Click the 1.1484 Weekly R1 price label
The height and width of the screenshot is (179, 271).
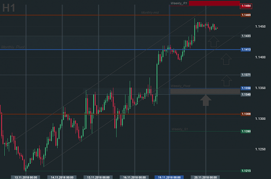tap(246, 6)
